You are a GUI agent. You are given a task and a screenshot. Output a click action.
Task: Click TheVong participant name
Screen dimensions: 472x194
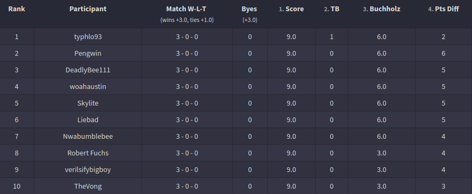coord(88,186)
